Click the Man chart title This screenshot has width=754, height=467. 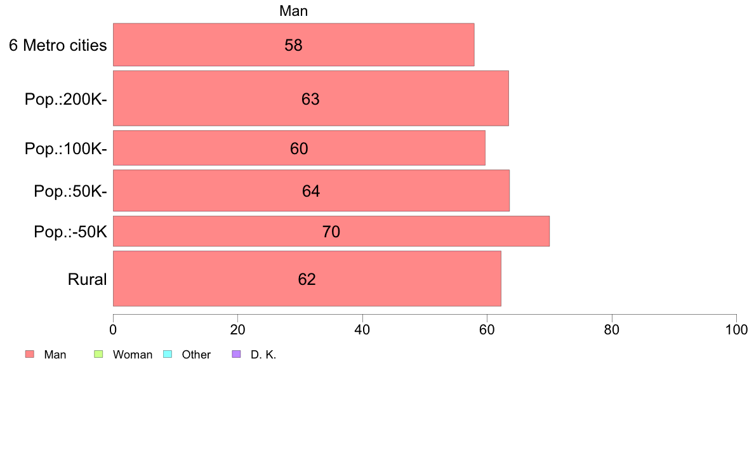293,11
